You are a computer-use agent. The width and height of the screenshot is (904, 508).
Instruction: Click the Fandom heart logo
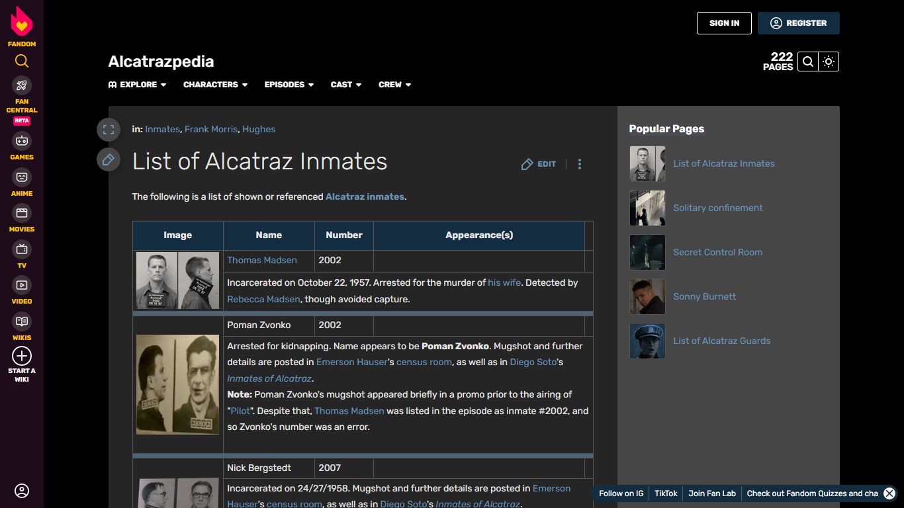pos(22,21)
